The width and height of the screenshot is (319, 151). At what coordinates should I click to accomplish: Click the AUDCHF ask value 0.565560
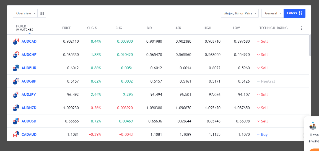point(183,55)
